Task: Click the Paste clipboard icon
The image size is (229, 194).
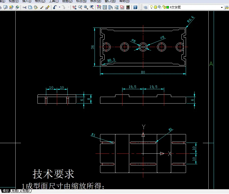Action: (x=36, y=7)
